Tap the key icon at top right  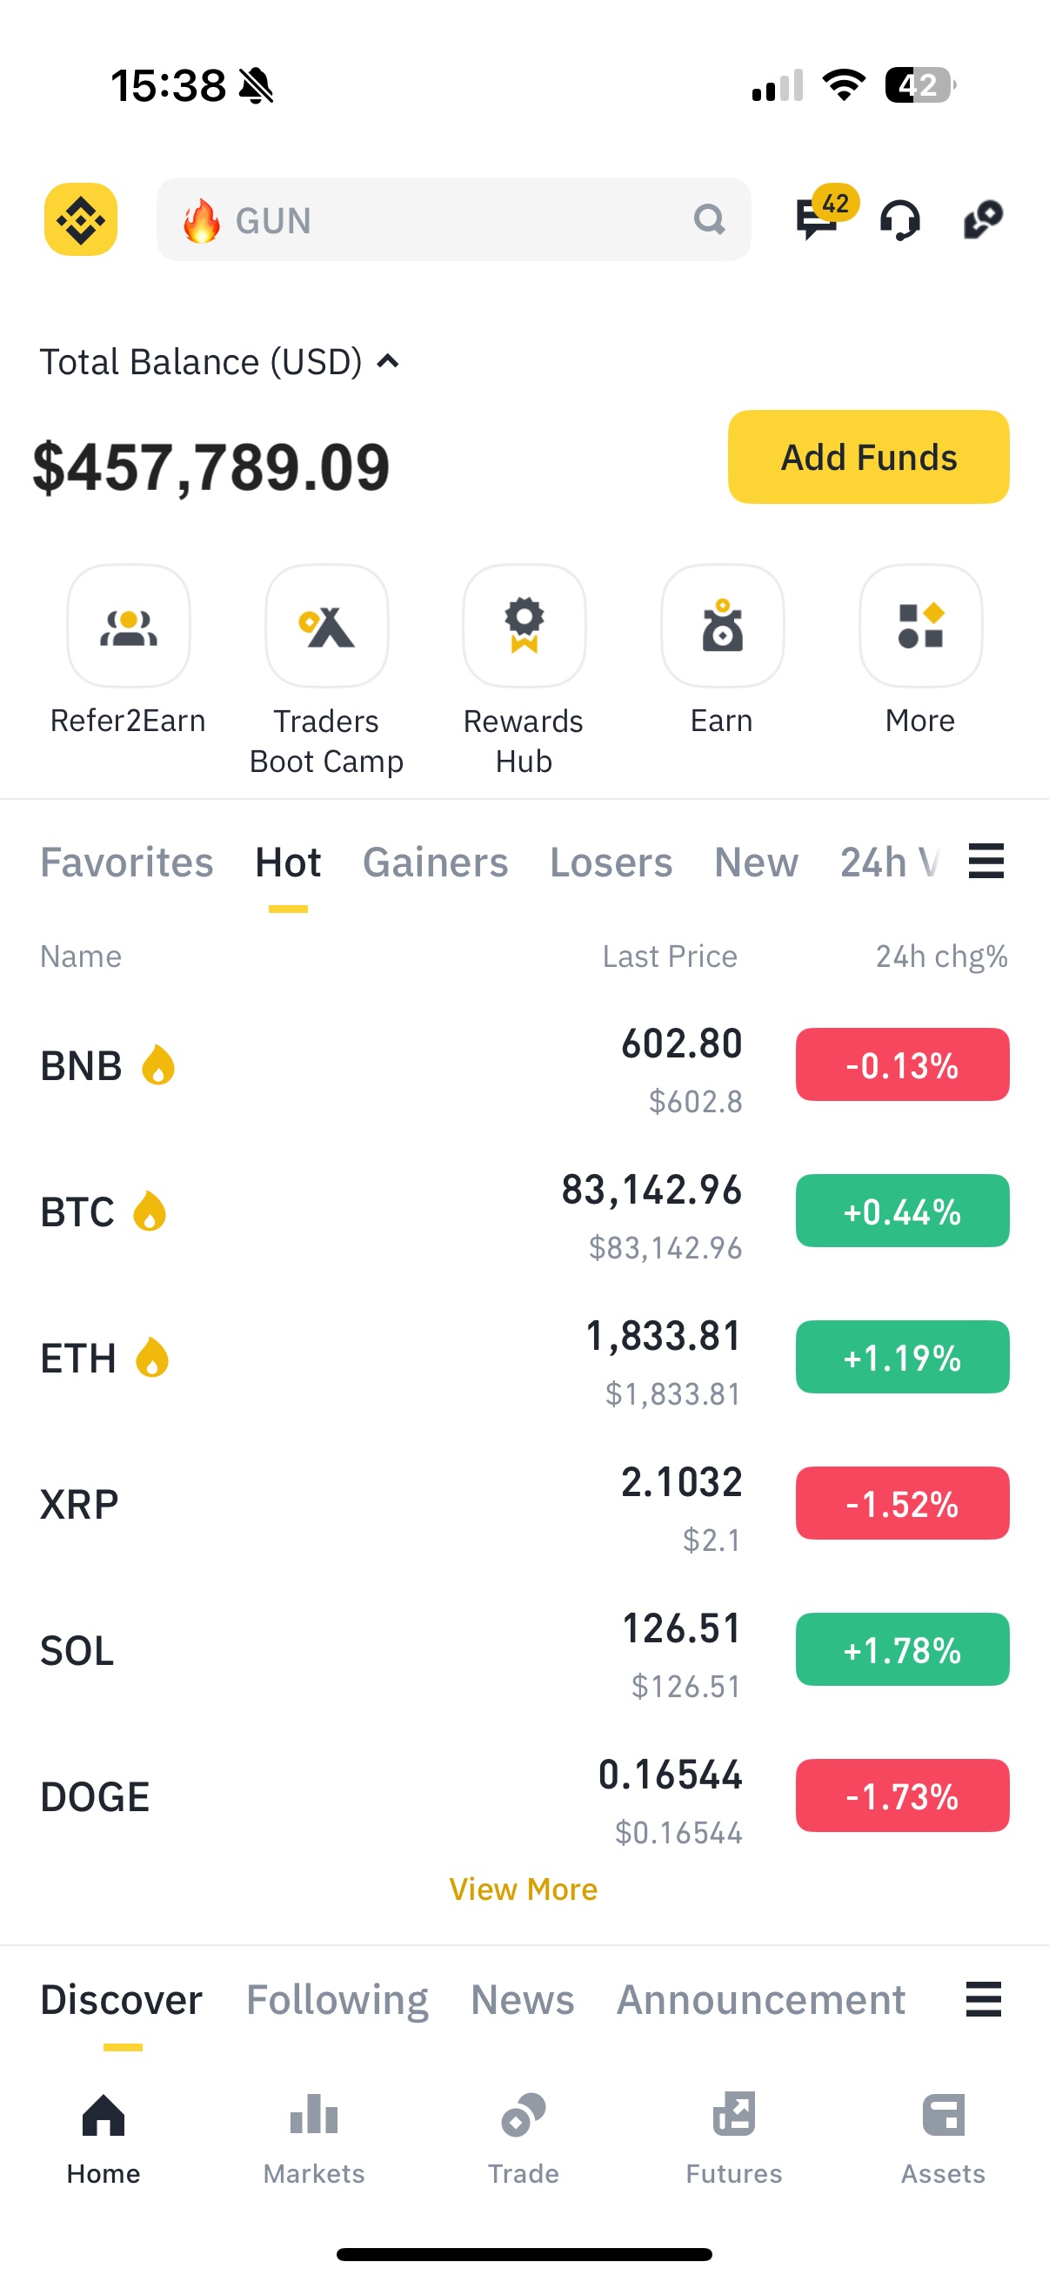(x=983, y=218)
